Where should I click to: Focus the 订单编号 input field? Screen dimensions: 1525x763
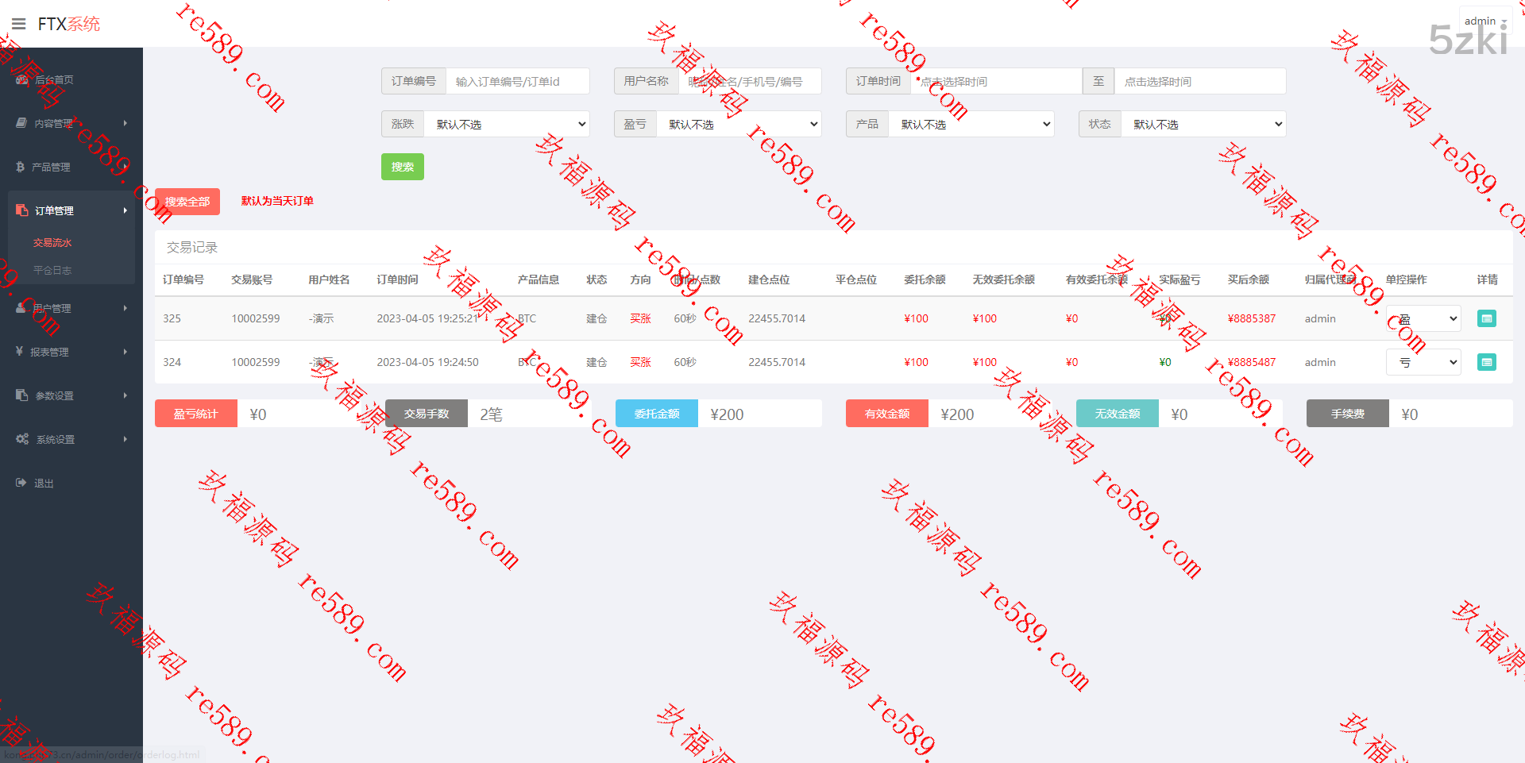518,81
